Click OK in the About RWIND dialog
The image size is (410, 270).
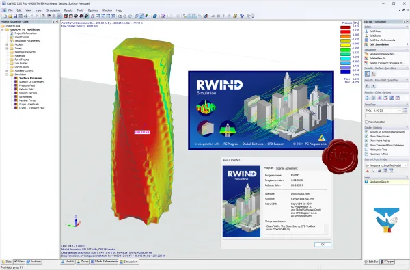(x=323, y=244)
